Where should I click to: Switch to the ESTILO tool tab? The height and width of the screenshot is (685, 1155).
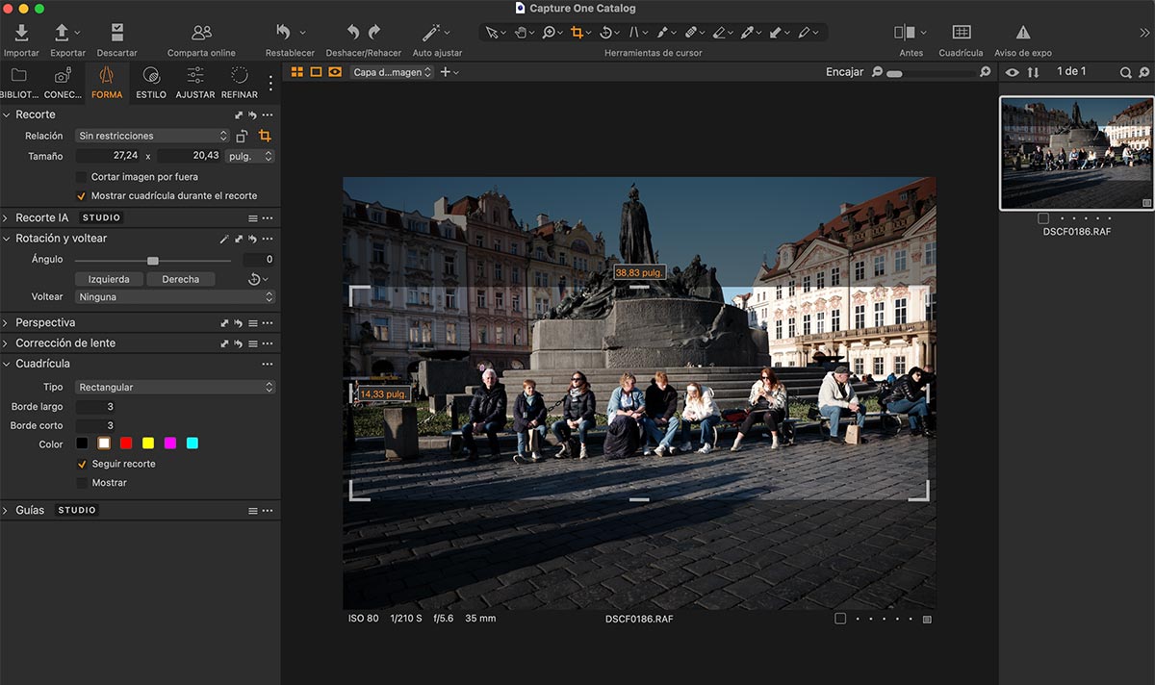151,83
